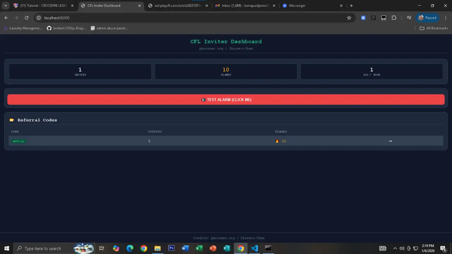Launch Copilot from the taskbar

tap(116, 248)
